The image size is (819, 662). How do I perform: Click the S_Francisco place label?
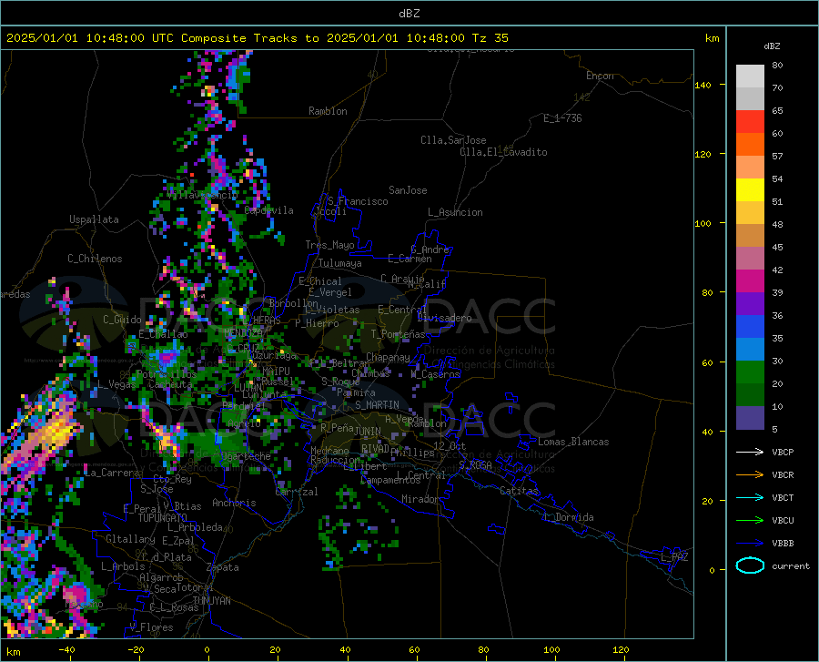click(358, 201)
